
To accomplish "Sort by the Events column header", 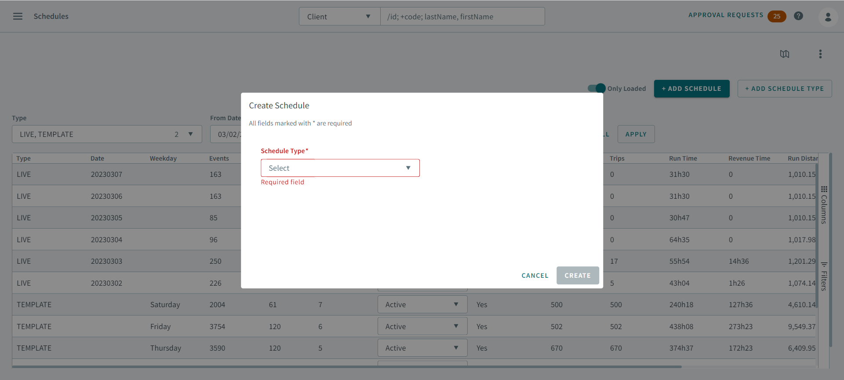I will [219, 158].
